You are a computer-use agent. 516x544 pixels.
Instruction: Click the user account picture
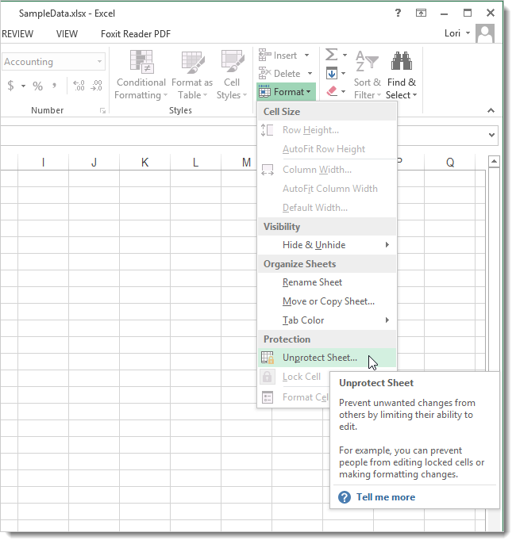[485, 33]
